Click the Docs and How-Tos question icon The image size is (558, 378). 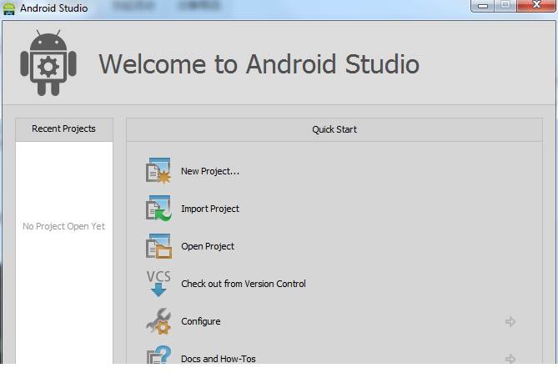click(x=158, y=355)
